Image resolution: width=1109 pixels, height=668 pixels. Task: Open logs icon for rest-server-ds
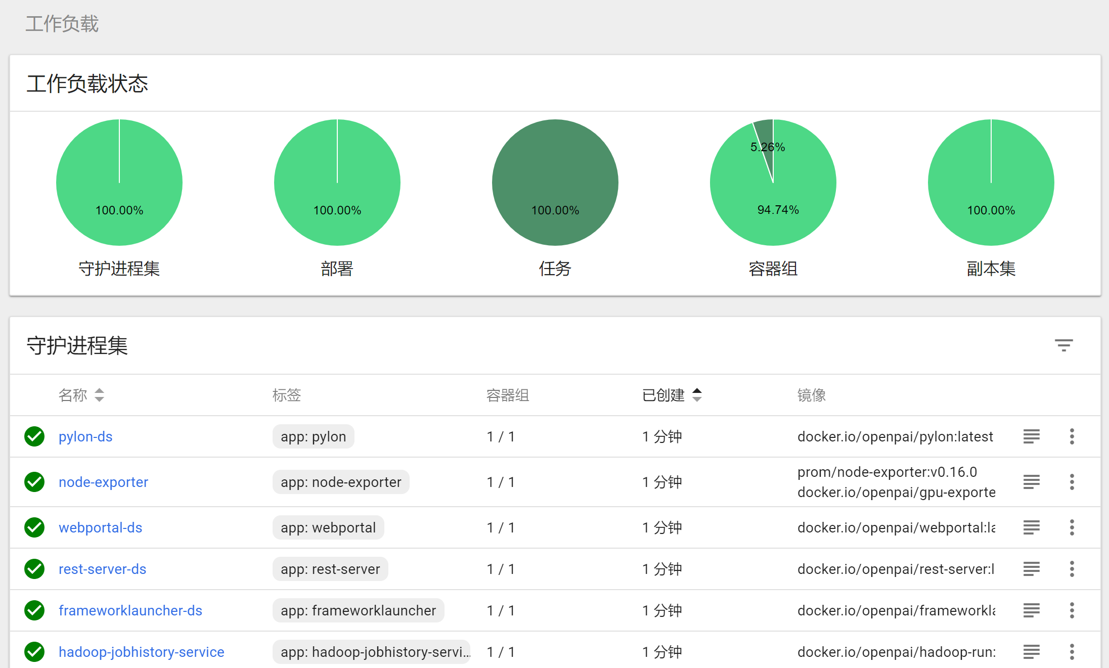point(1031,569)
